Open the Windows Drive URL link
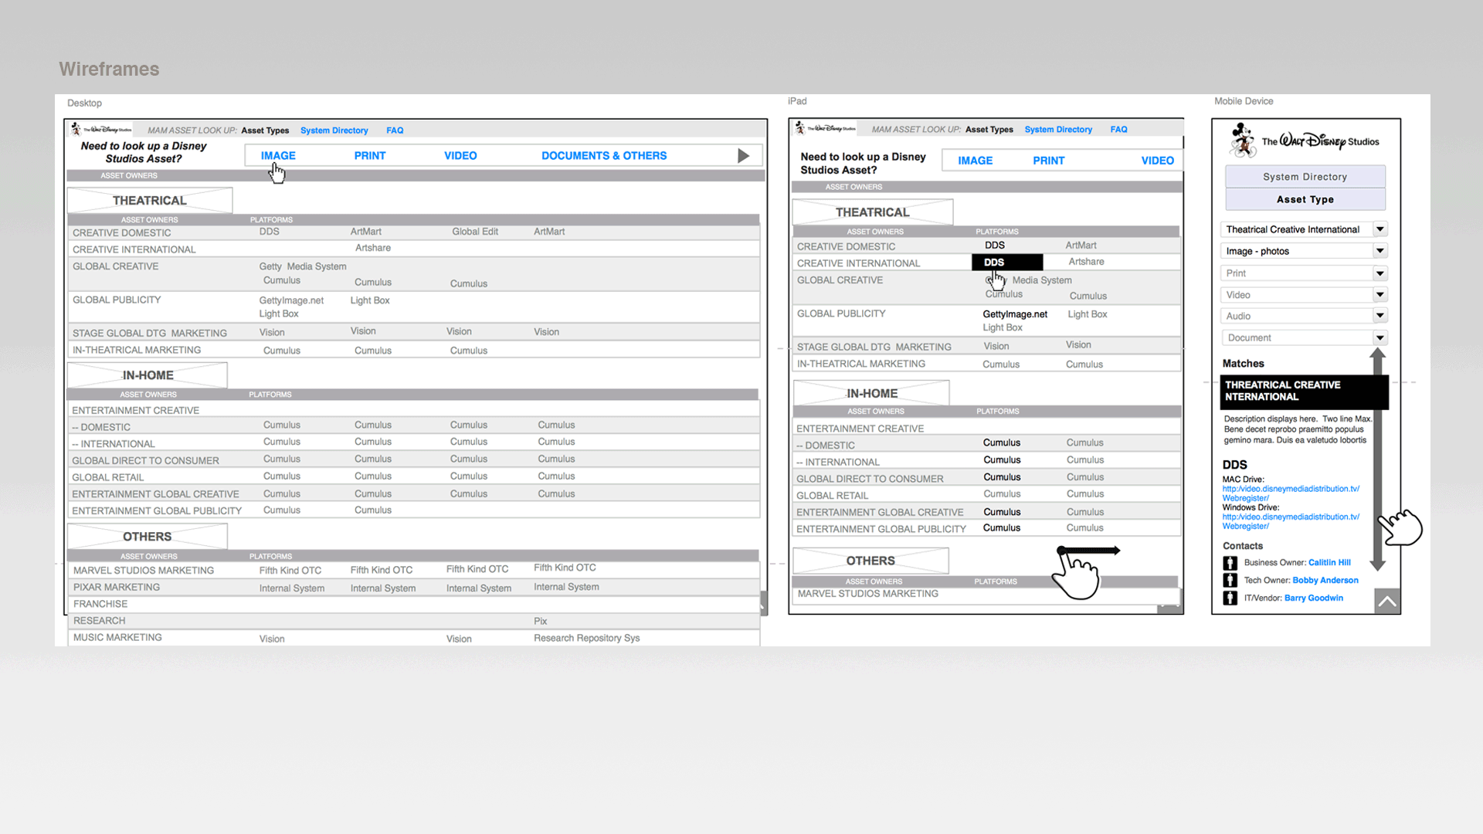This screenshot has height=834, width=1483. click(1291, 521)
